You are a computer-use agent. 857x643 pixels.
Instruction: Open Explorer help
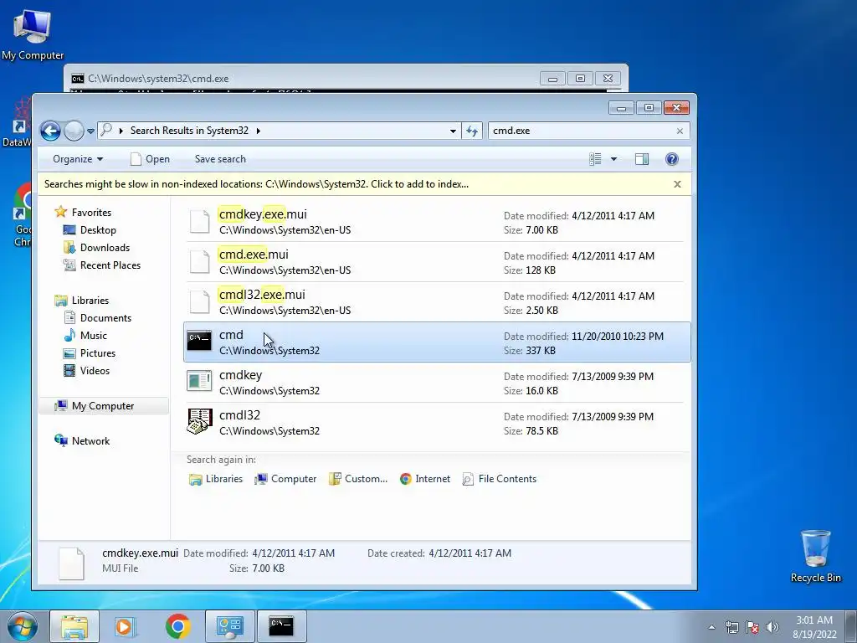coord(672,159)
